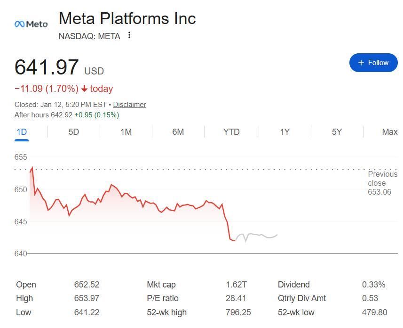403x328 pixels.
Task: Select the 1D time range tab
Action: (x=22, y=132)
